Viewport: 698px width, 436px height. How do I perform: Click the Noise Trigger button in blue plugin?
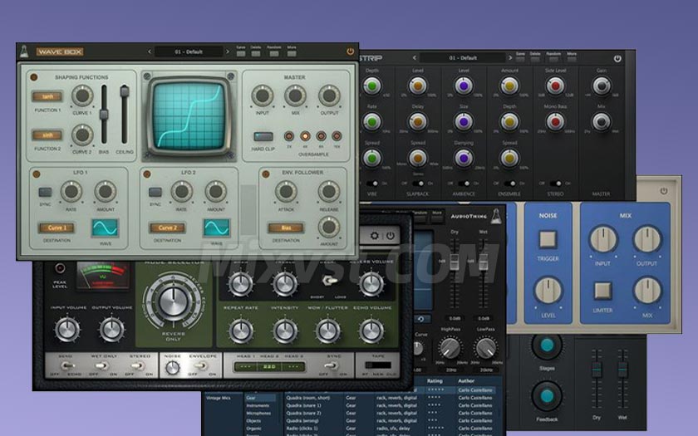(548, 239)
